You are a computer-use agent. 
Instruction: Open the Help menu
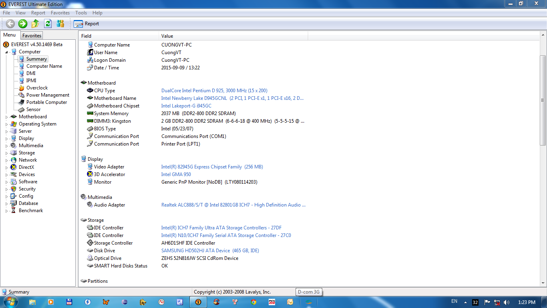97,13
